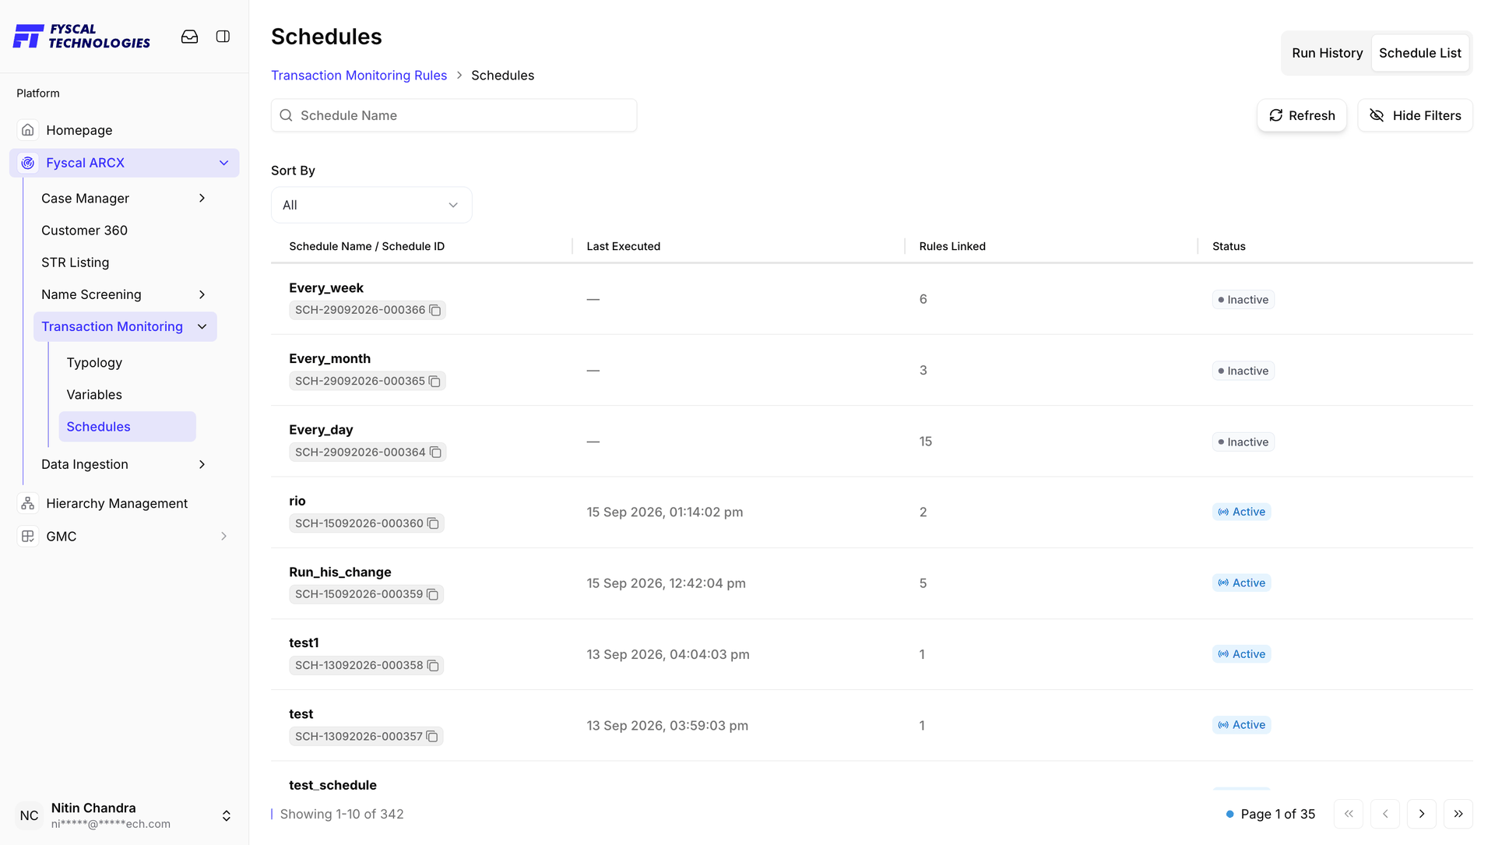Copy schedule ID SCH-13092026-000358
The image size is (1495, 845).
[x=433, y=665]
